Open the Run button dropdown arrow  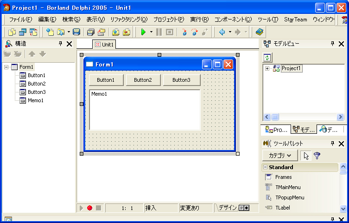(x=151, y=32)
